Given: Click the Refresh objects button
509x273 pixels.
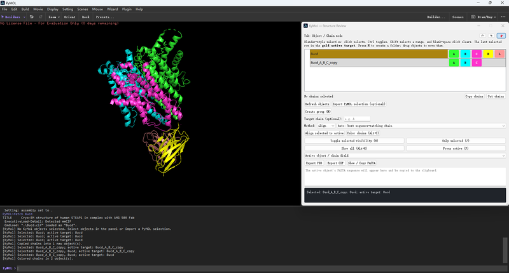Looking at the screenshot, I should pyautogui.click(x=317, y=104).
